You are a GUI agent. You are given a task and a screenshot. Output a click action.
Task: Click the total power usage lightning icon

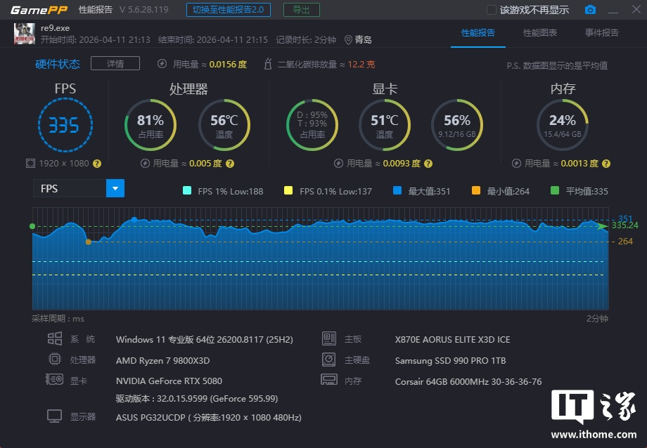[x=162, y=64]
